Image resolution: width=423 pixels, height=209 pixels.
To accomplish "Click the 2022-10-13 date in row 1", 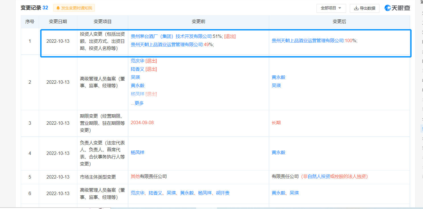I will (58, 41).
